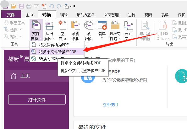Switch to the 表单 ribbon tab
This screenshot has width=187, height=129.
165,15
